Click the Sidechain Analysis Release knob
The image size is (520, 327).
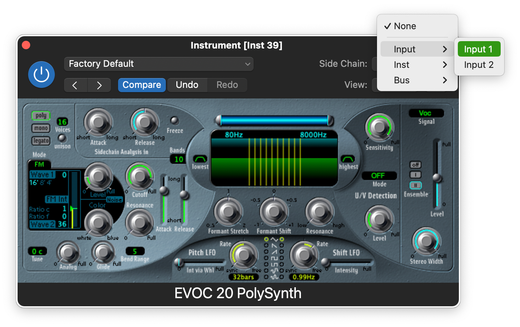144,122
